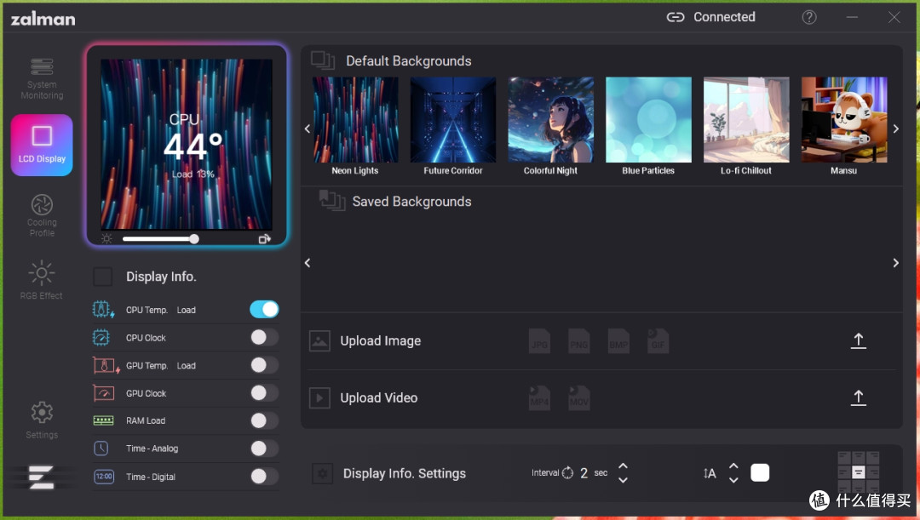Adjust the LCD brightness slider
Screen dimensions: 920x520
click(160, 238)
